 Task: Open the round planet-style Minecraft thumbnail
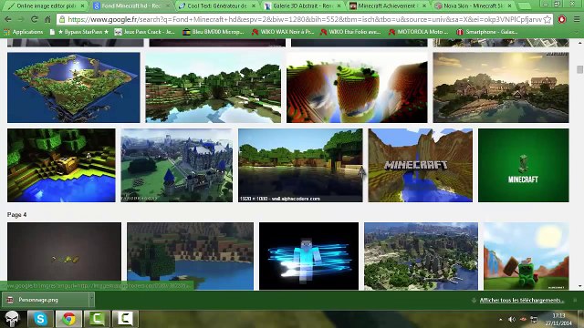click(357, 87)
